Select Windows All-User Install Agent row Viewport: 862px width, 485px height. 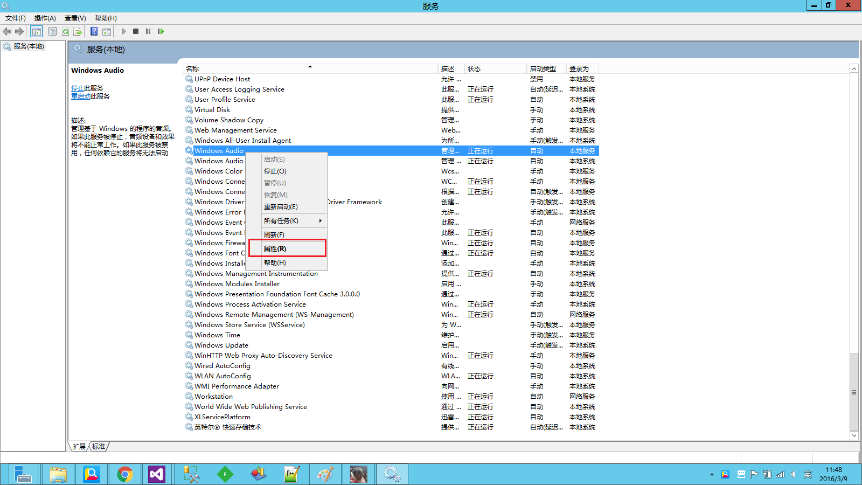click(x=391, y=141)
